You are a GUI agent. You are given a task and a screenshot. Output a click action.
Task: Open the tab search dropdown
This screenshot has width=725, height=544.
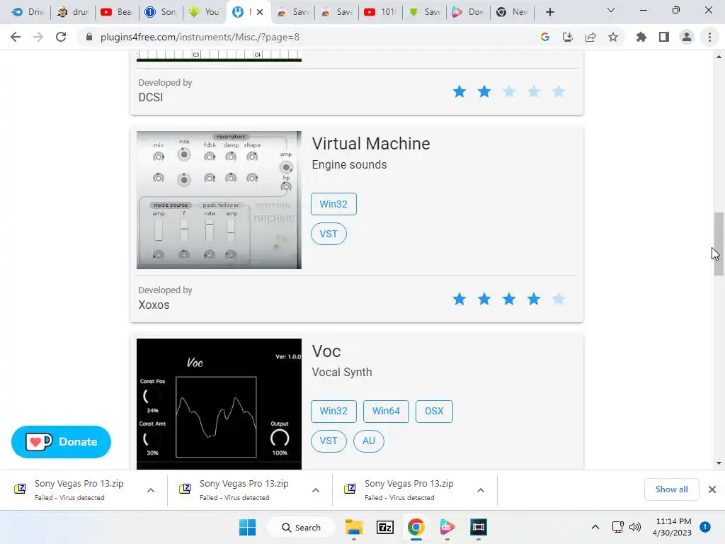611,10
